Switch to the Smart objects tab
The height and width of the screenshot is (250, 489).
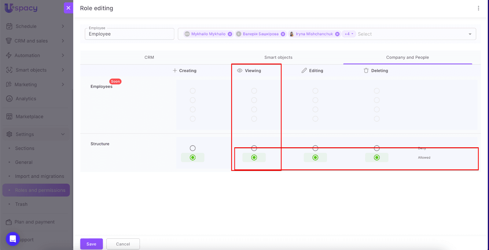click(278, 57)
